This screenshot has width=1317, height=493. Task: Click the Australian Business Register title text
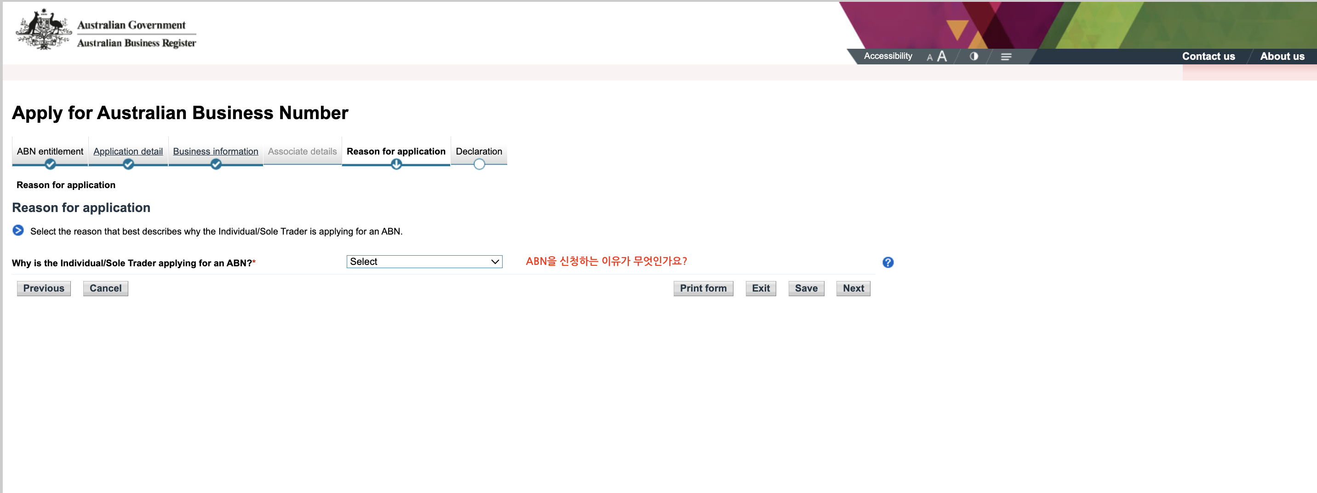137,43
